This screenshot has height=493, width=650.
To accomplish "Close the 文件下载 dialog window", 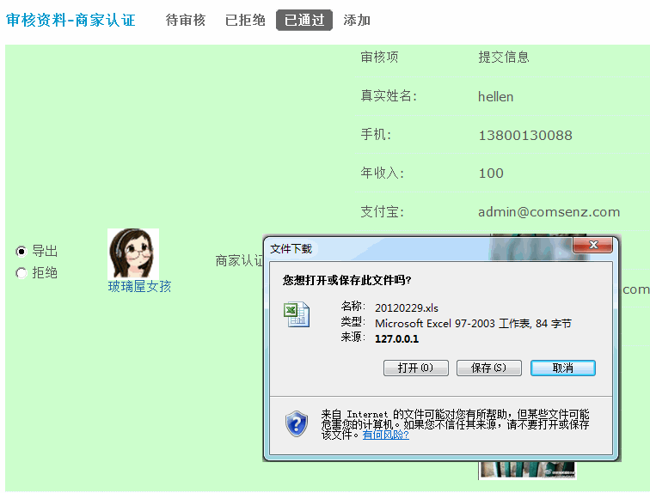I will coord(592,245).
